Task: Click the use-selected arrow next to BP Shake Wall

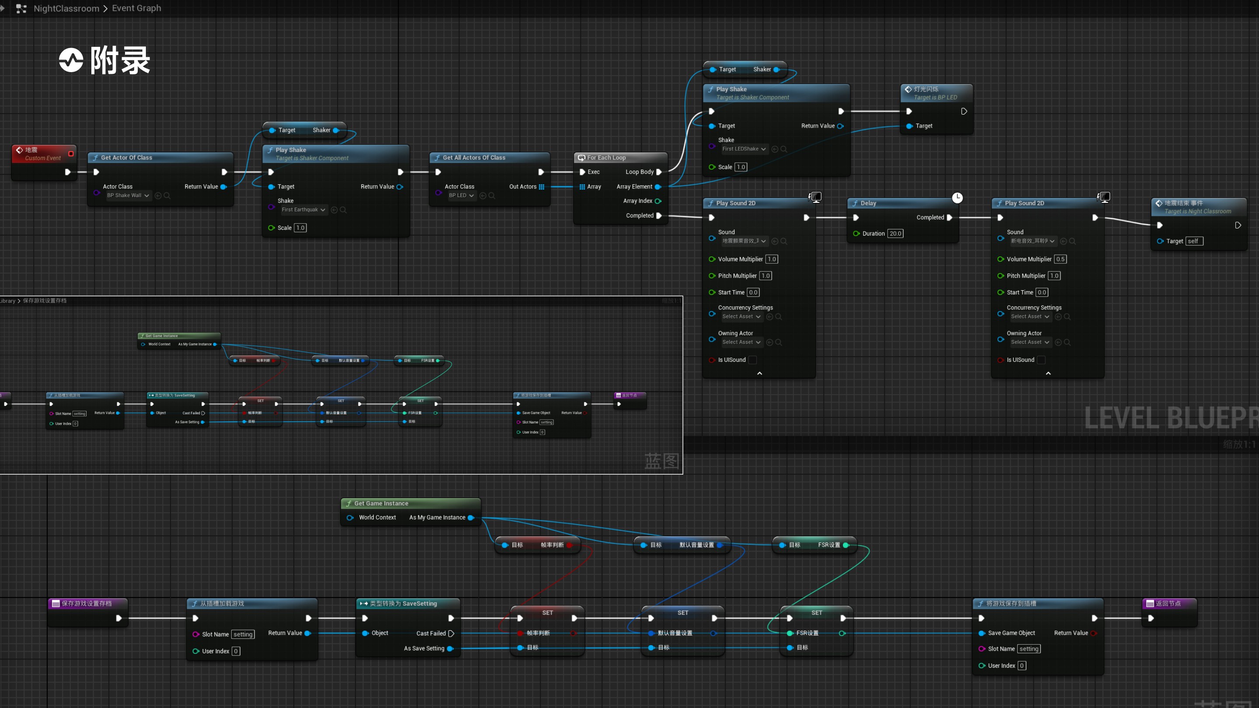Action: [158, 195]
